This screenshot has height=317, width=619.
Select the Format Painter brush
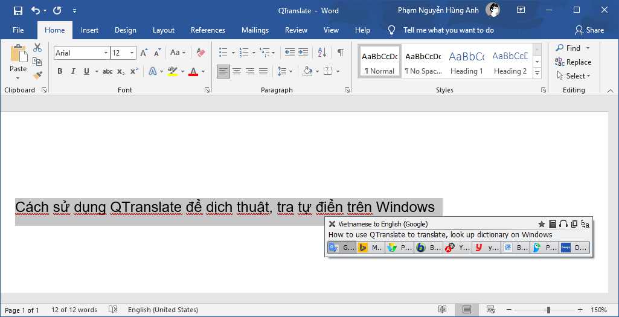37,75
